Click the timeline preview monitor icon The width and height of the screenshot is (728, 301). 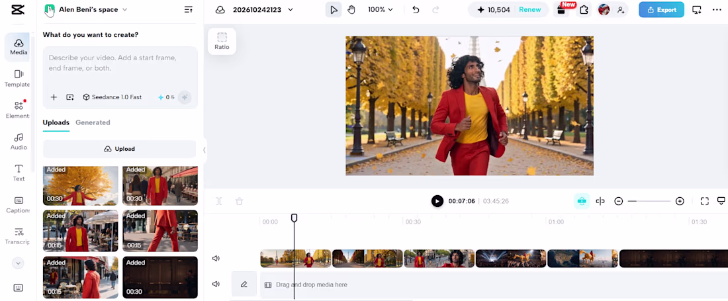(x=721, y=201)
